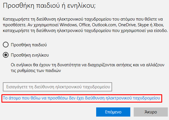Screen dimensions: 169x120
Task: Click the heading Προσθήκη παιδιού ή ενηλίκου;
Action: tap(49, 6)
